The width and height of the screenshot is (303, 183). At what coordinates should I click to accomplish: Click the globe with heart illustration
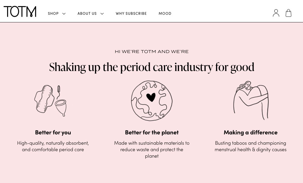pyautogui.click(x=151, y=101)
